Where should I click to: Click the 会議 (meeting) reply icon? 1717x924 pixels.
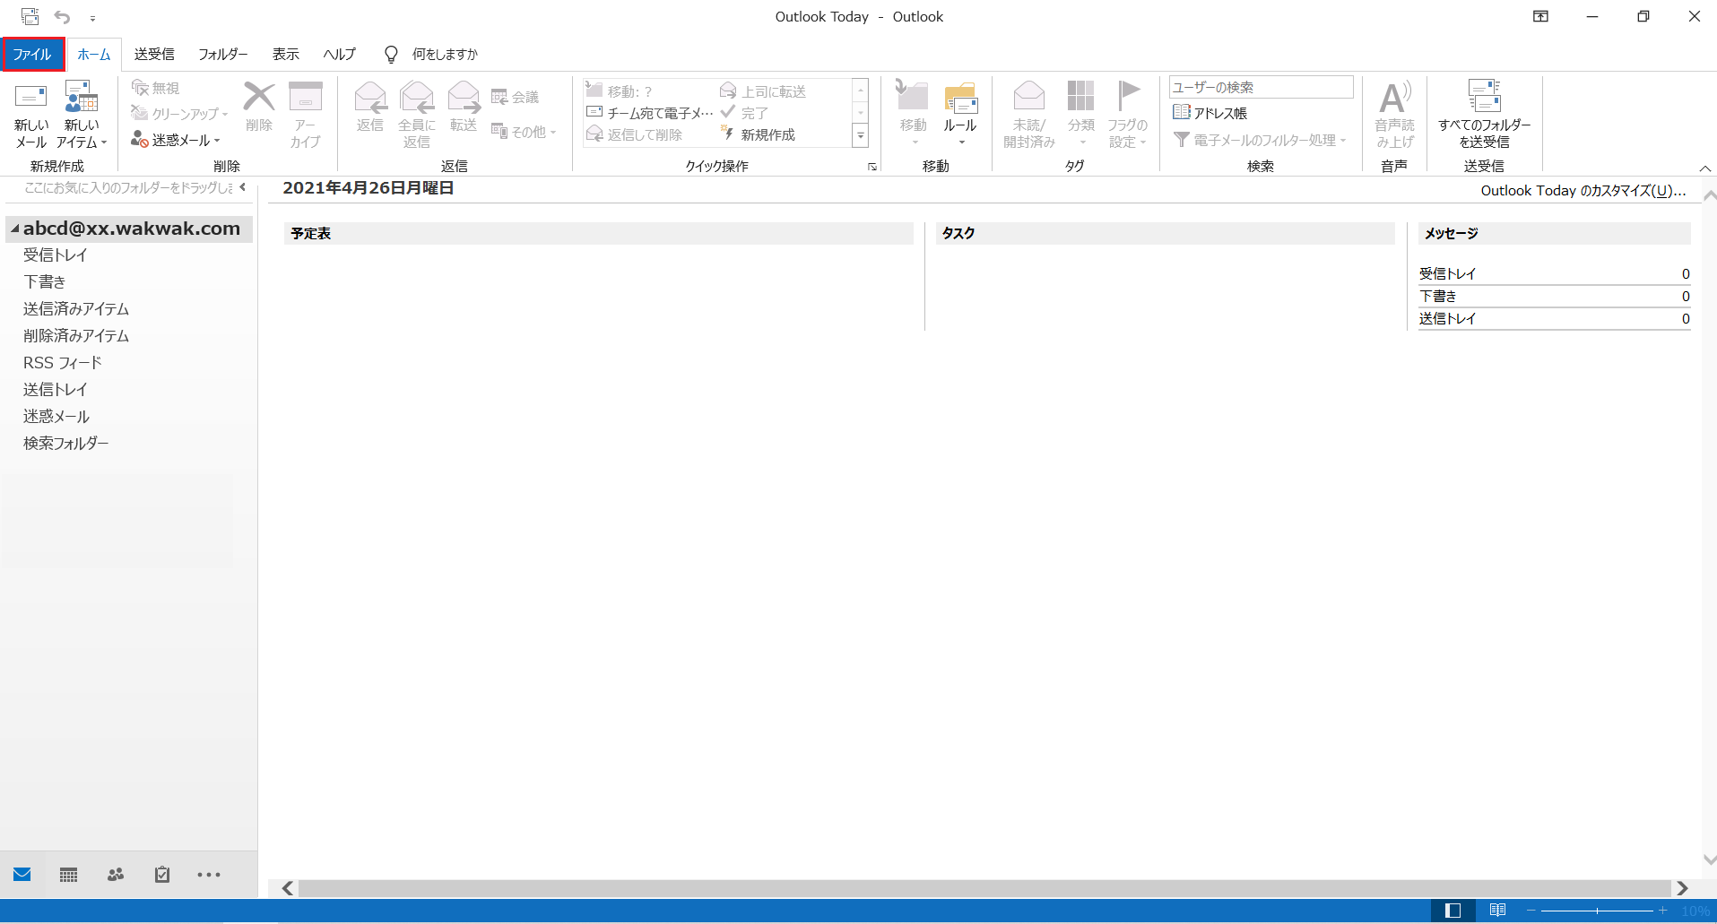(x=499, y=97)
